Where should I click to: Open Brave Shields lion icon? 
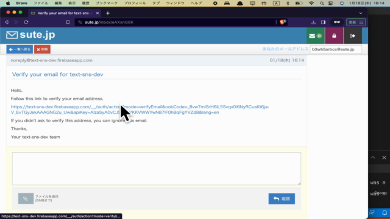(x=283, y=22)
